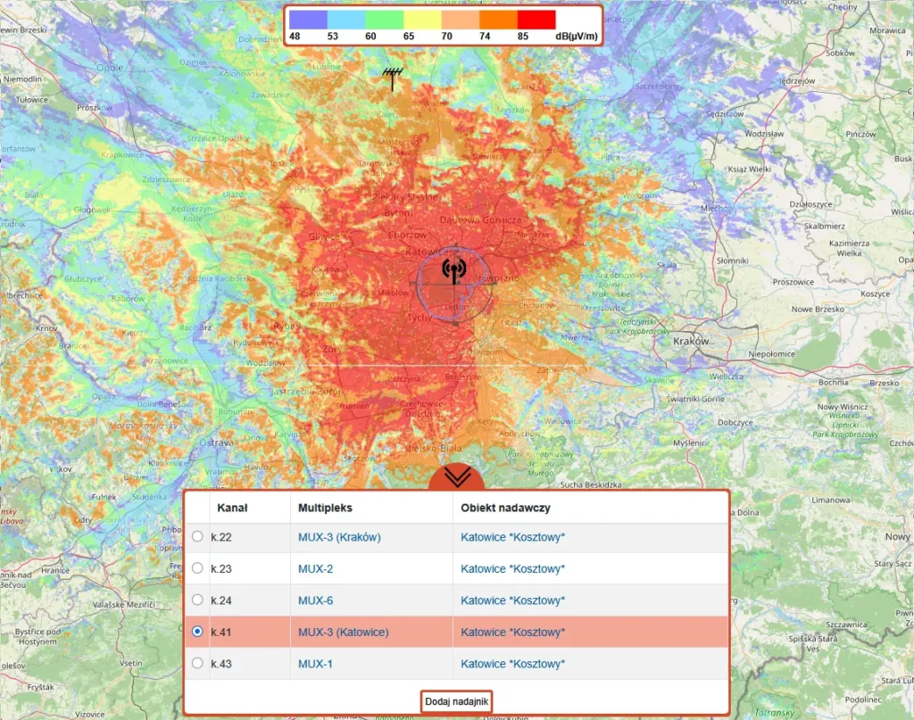Open the MUX-2 multiplex link

pos(315,568)
